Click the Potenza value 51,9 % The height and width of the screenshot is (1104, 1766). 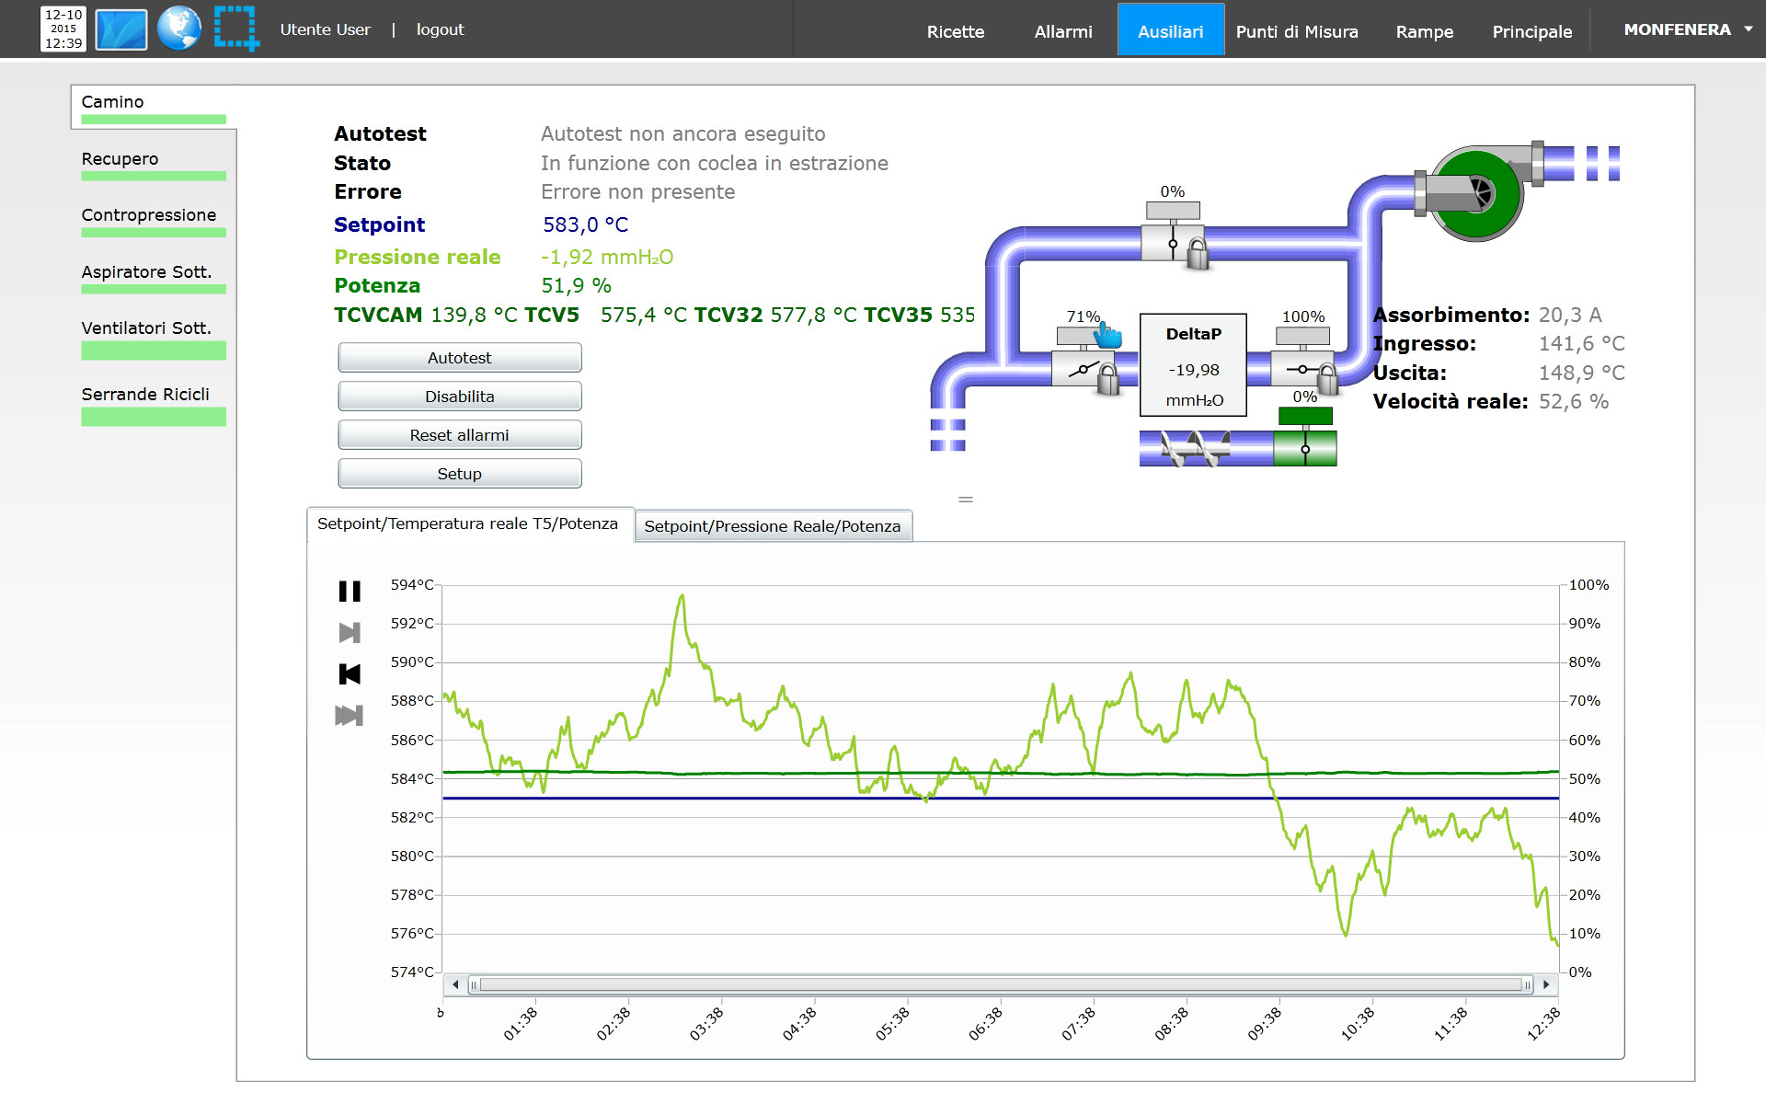(577, 286)
